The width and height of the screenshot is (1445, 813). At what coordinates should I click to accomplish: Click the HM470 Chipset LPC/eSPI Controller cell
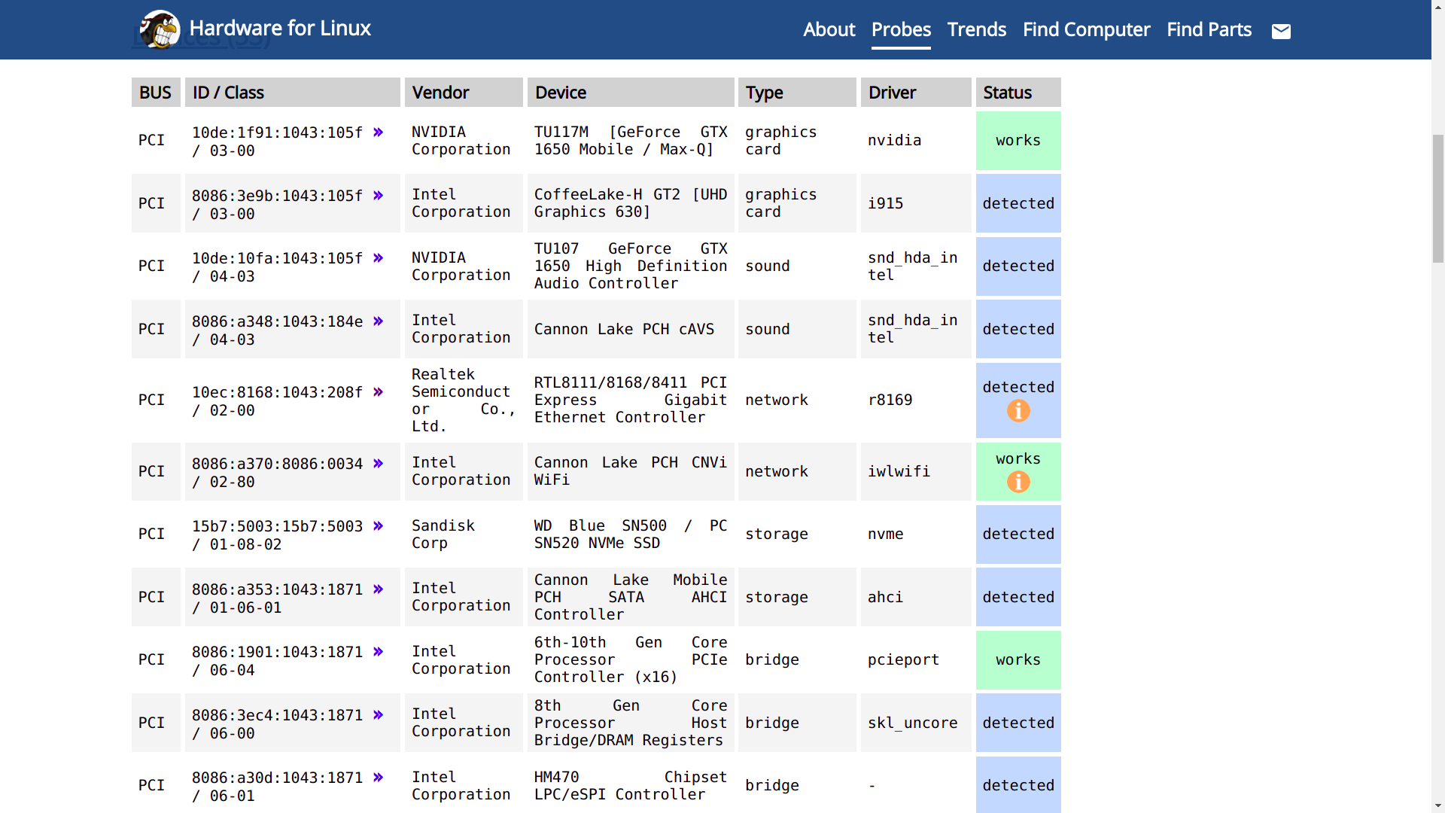(x=631, y=785)
